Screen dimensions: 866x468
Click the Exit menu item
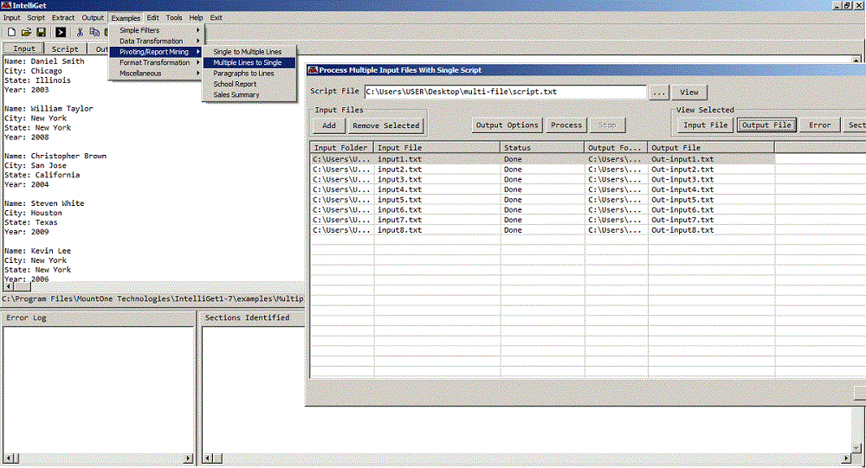point(216,17)
